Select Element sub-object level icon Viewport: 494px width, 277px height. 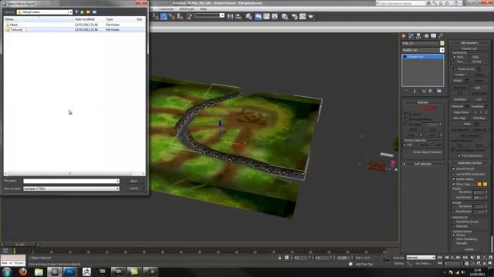434,108
